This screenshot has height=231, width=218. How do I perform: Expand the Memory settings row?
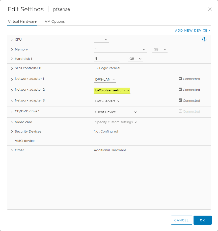pyautogui.click(x=12, y=49)
